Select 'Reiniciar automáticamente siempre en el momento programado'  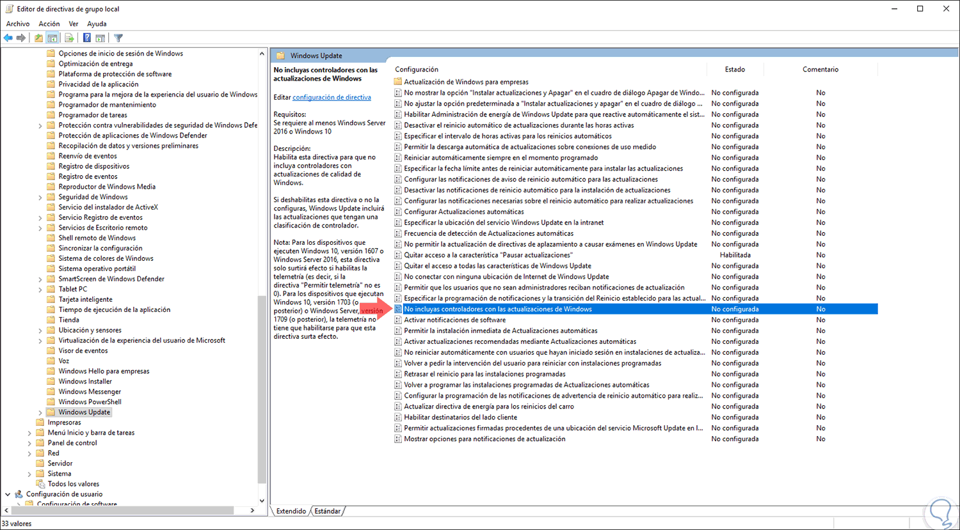pyautogui.click(x=501, y=158)
